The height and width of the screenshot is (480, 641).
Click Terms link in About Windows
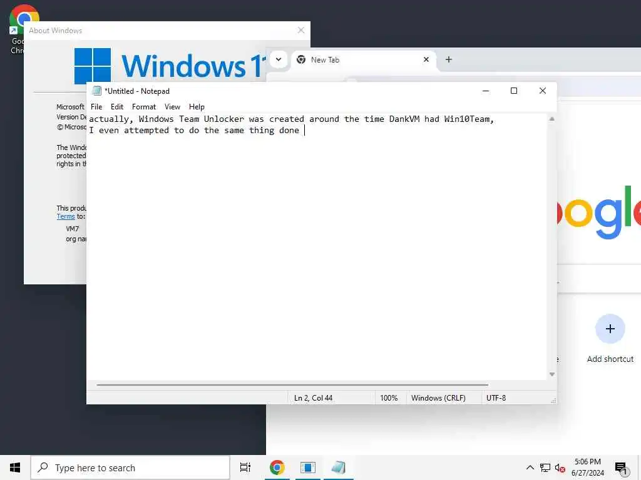coord(66,216)
